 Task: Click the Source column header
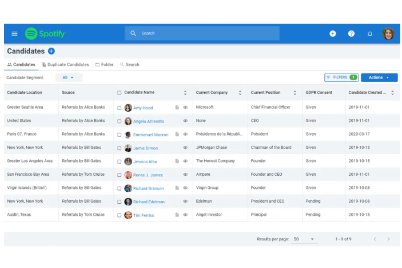click(x=68, y=93)
